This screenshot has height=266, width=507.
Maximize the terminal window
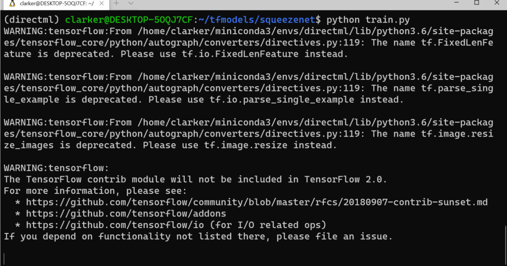pos(476,3)
